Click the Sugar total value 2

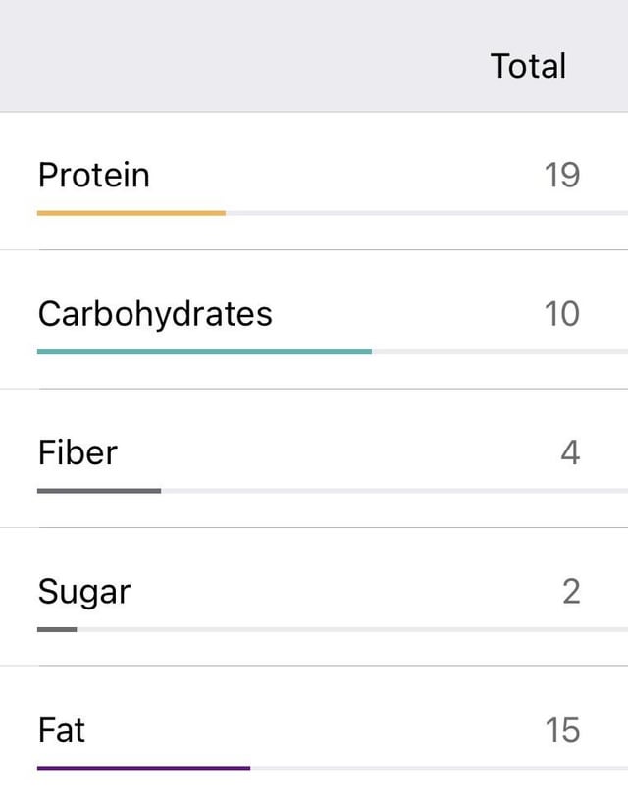(x=571, y=592)
